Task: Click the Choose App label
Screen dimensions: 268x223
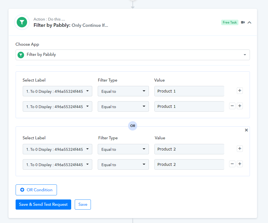Action: 27,44
